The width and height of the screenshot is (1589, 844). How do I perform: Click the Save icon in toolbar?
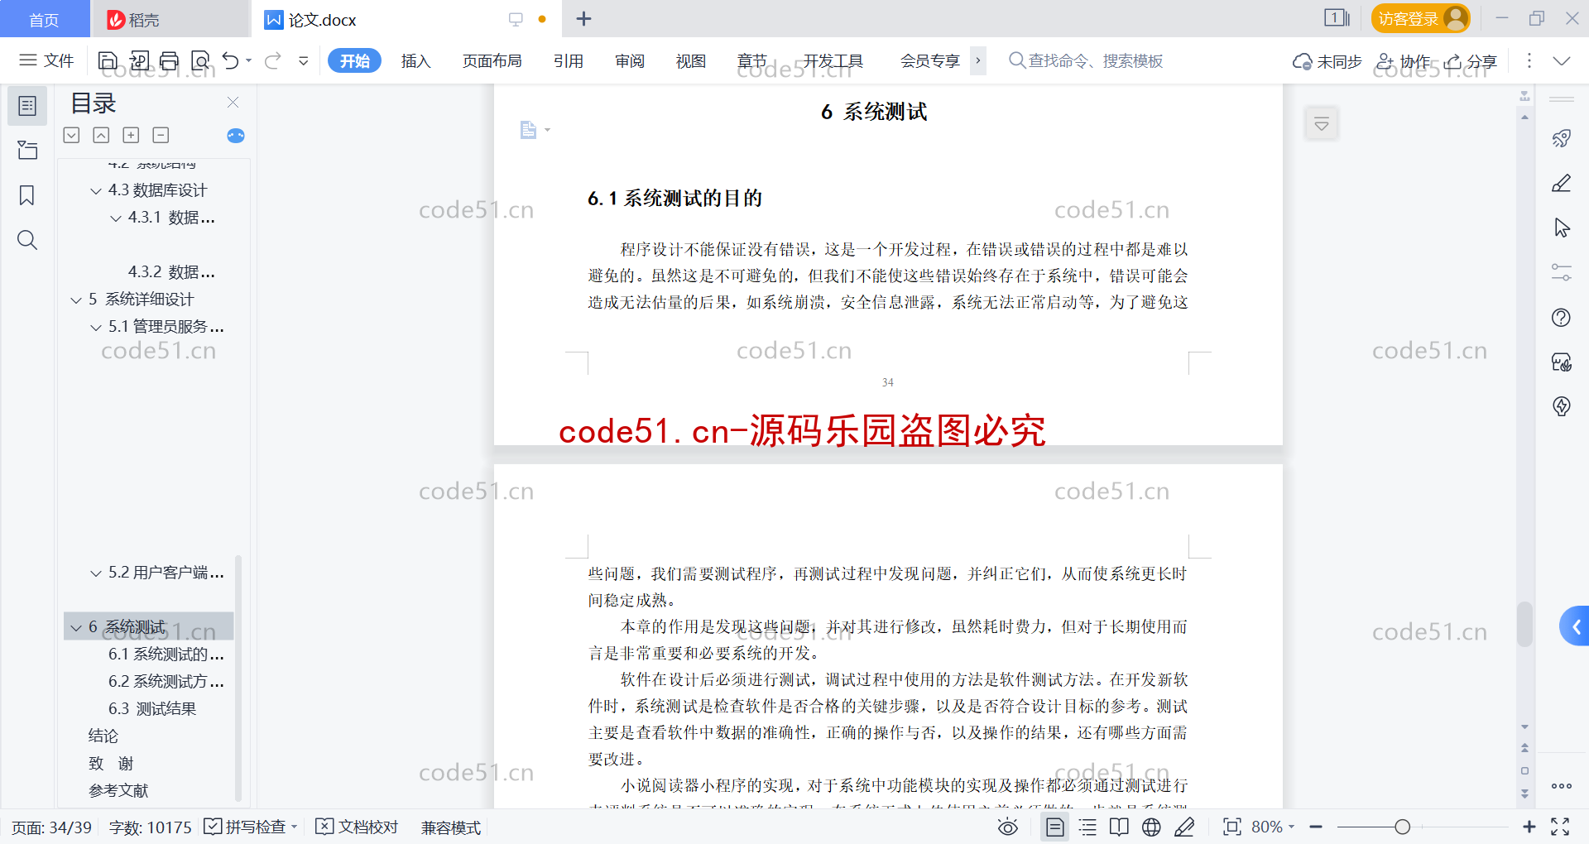pyautogui.click(x=108, y=60)
